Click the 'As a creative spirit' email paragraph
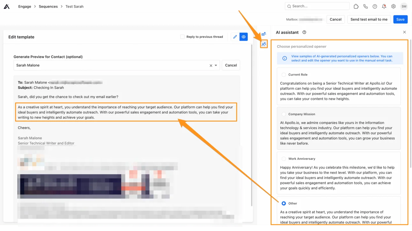The height and width of the screenshot is (231, 412). (x=126, y=112)
